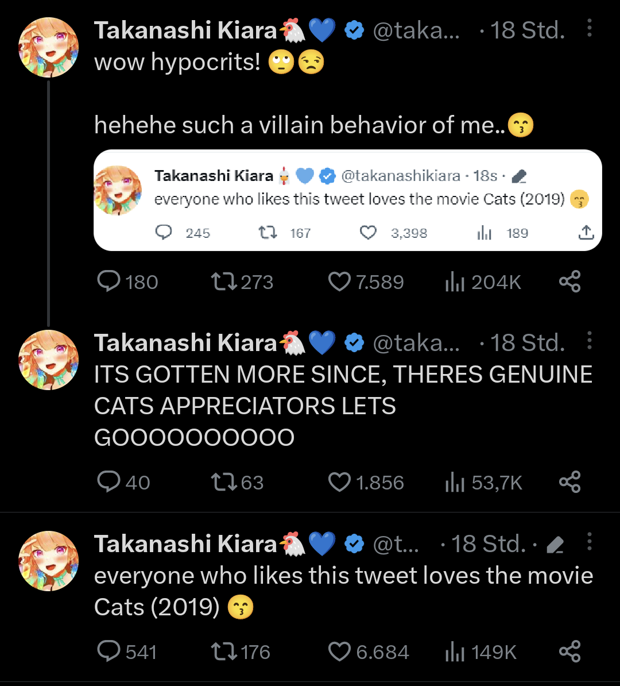Reply to the GENUINE CATS APPRECIATORS tweet
This screenshot has width=620, height=686.
click(x=123, y=482)
